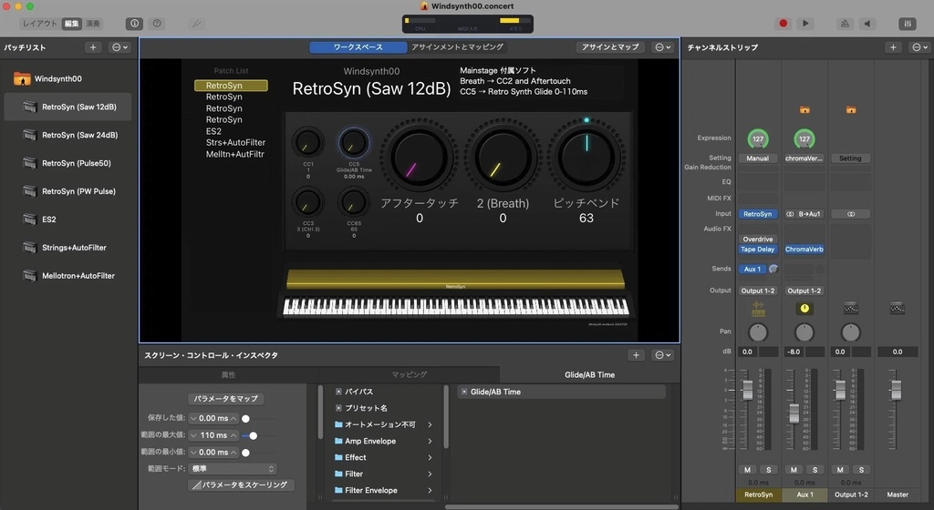
Task: Expand the Effect folder
Action: (430, 457)
